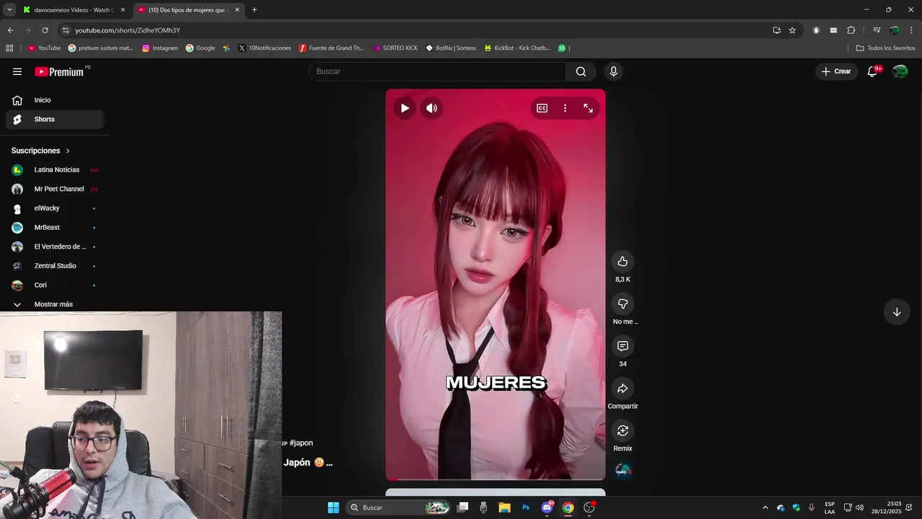Image resolution: width=922 pixels, height=519 pixels.
Task: Open the Chrome three-dot menu
Action: point(912,30)
